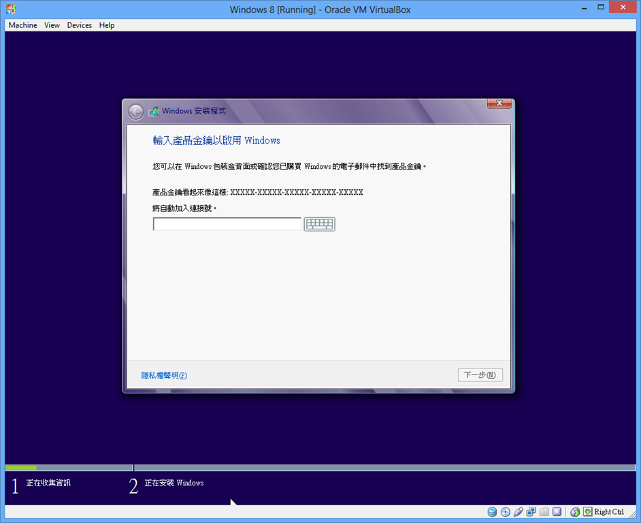
Task: Click the 下一步 (Next) button
Action: (480, 375)
